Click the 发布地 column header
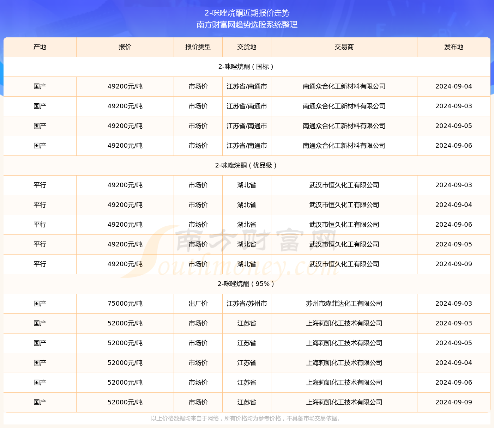Screen dimensions: 494x428 [454, 47]
